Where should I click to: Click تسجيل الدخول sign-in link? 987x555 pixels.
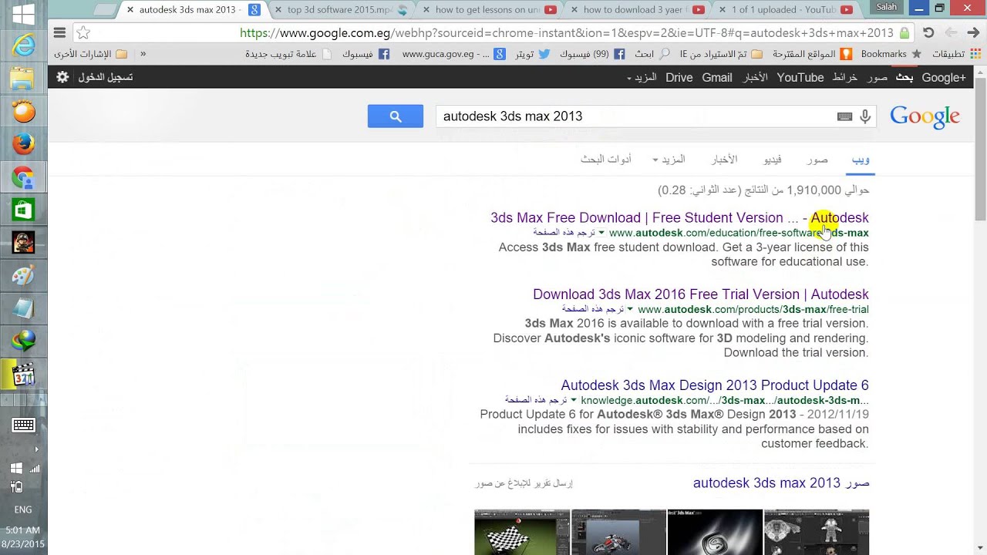point(105,77)
